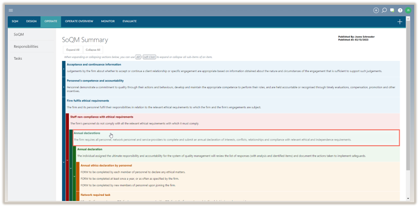
Task: Open search with the magnifier icon
Action: [384, 10]
